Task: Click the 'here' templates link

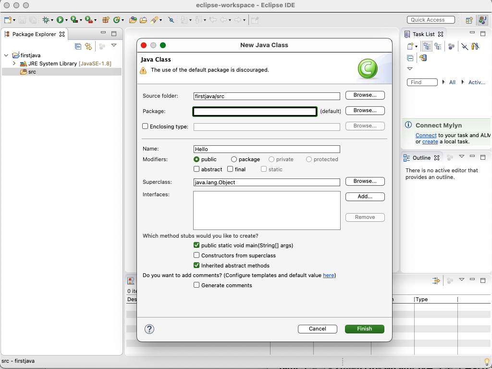Action: [x=329, y=275]
